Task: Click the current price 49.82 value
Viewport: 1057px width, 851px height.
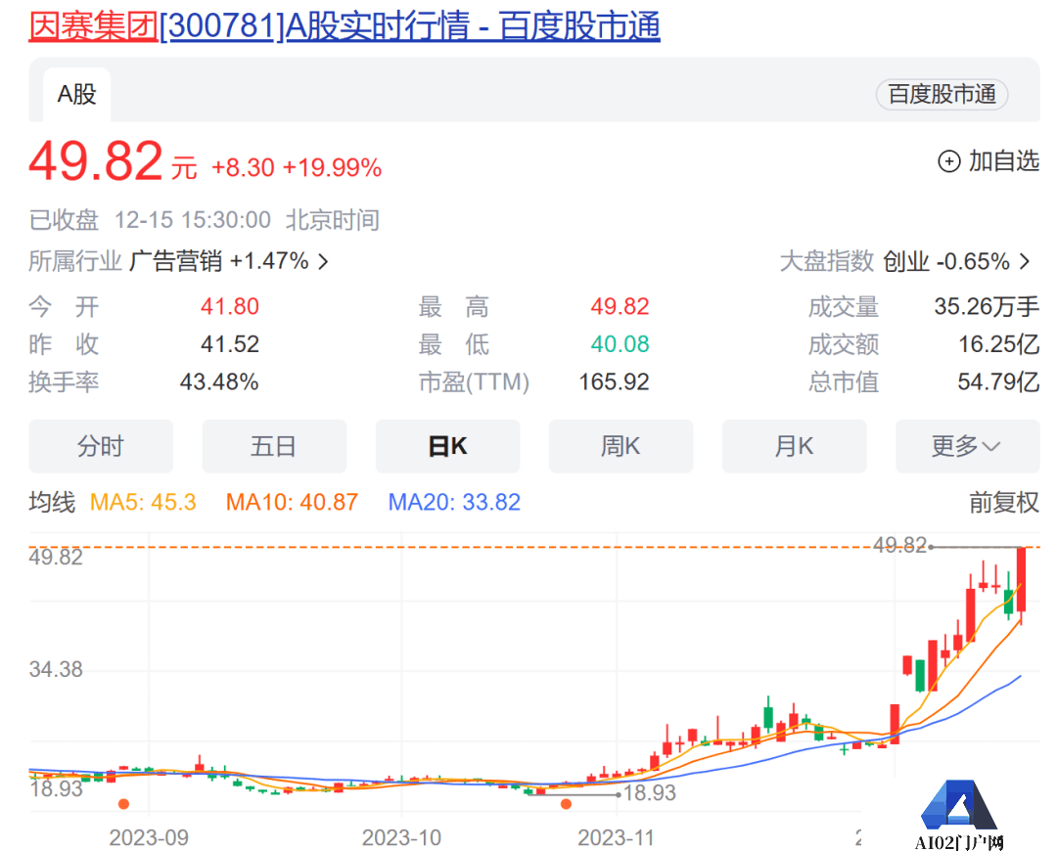Action: [x=96, y=161]
